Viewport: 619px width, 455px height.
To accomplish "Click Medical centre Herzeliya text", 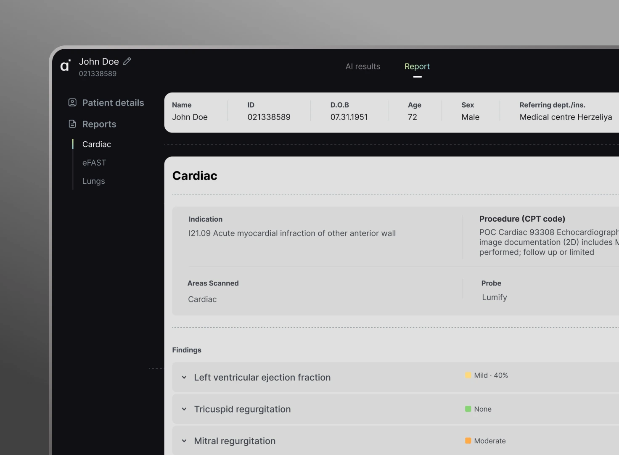I will [x=566, y=117].
